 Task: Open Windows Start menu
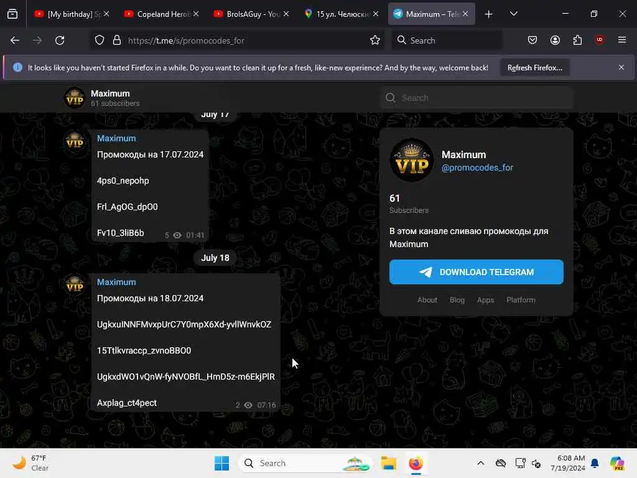[222, 463]
